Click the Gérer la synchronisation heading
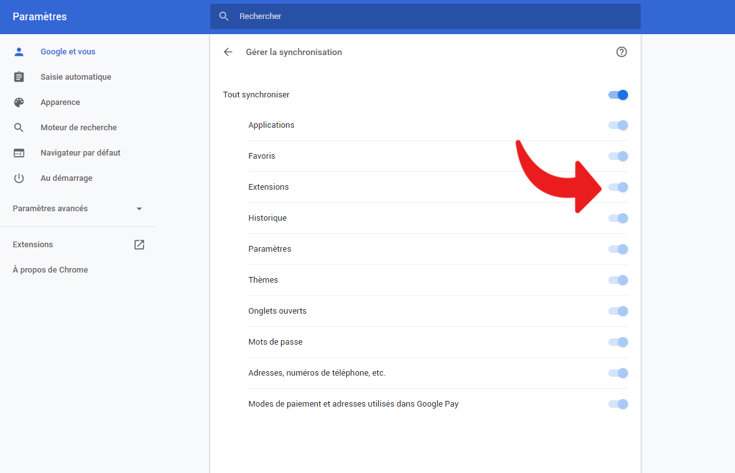 294,52
